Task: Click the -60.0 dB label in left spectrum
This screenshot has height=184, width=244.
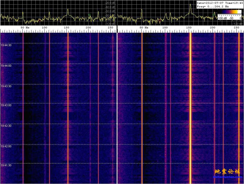Action: (x=110, y=11)
